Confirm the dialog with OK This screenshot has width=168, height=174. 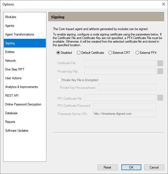coord(131,167)
